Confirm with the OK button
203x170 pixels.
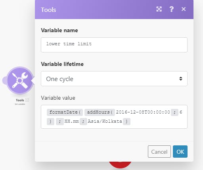click(180, 152)
